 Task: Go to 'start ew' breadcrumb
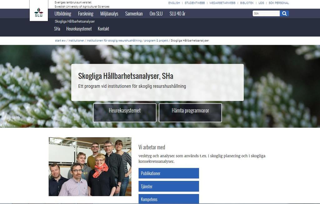(x=60, y=41)
